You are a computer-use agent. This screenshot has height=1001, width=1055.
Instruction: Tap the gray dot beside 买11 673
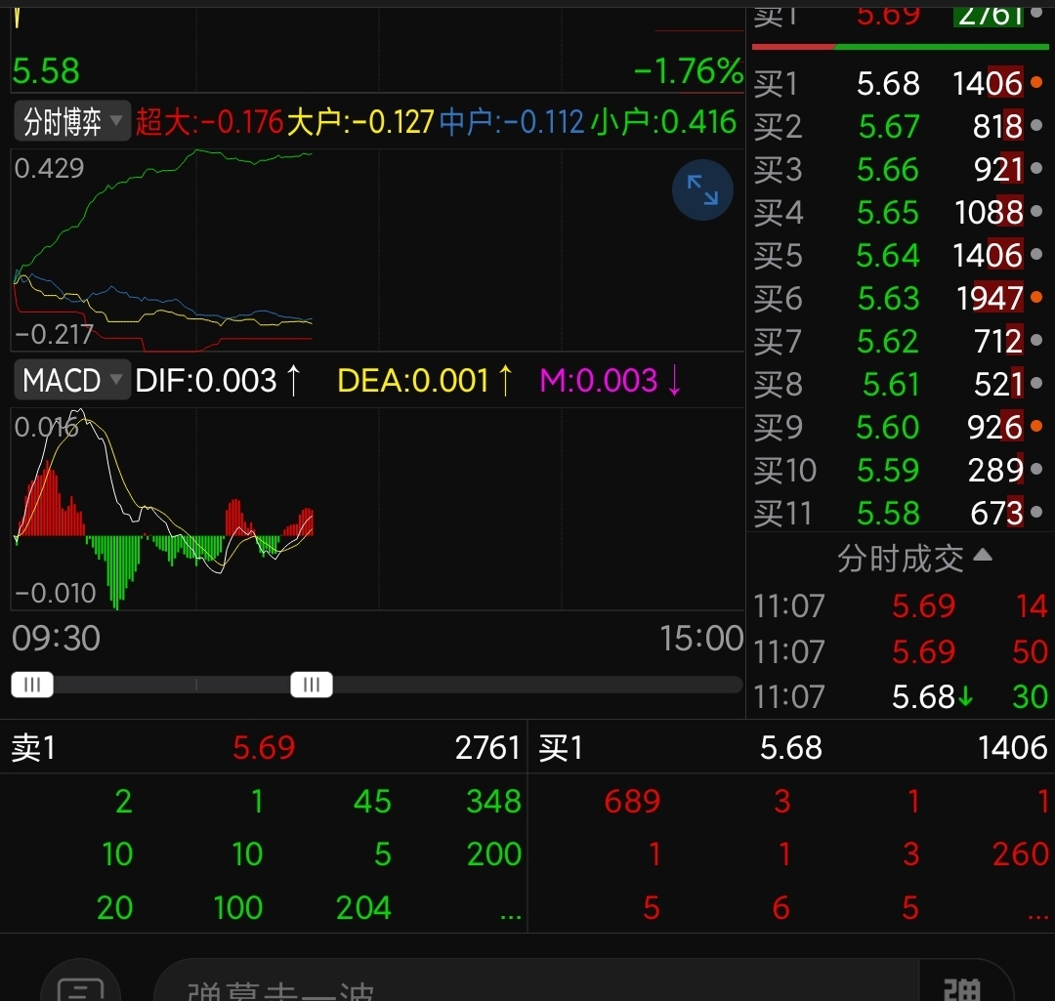click(1036, 512)
